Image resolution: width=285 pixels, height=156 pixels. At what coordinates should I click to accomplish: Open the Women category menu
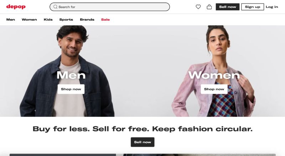(x=29, y=20)
